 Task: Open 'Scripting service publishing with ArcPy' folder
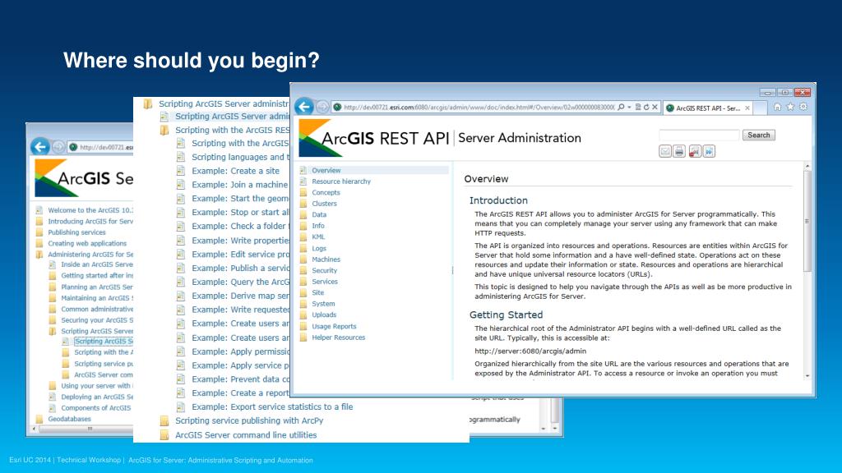tap(249, 421)
